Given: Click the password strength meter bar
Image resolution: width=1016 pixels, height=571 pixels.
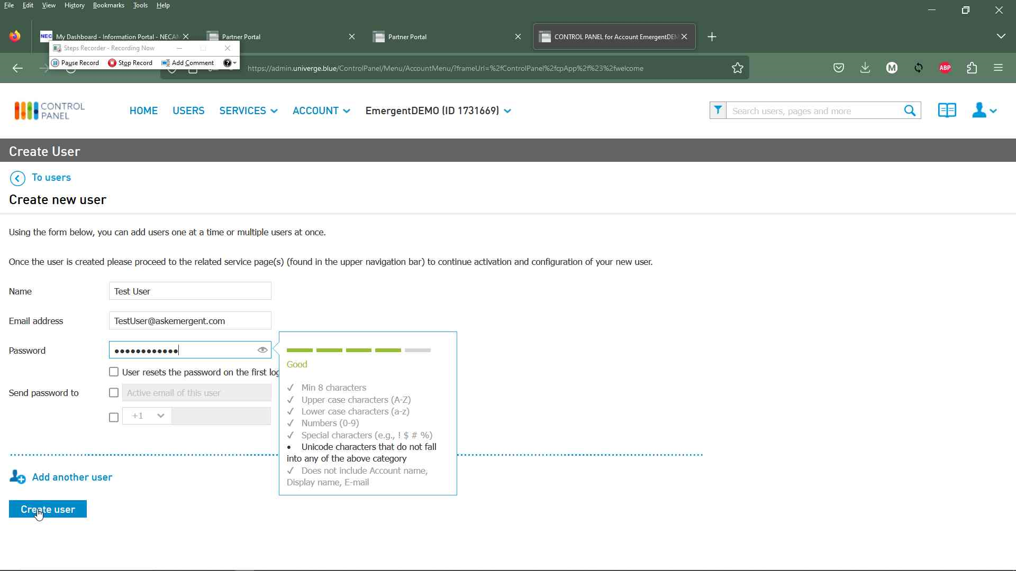Looking at the screenshot, I should click(x=359, y=350).
